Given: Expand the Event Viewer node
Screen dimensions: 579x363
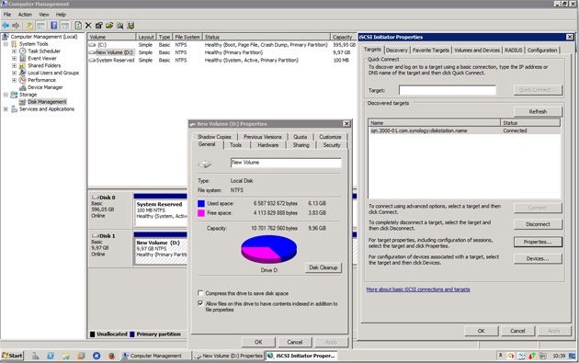Looking at the screenshot, I should coord(14,58).
